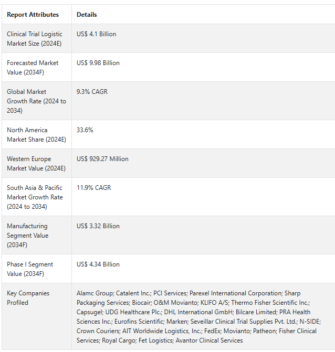The height and width of the screenshot is (352, 335).
Task: Click the company list starting with Alamc Group
Action: [198, 316]
